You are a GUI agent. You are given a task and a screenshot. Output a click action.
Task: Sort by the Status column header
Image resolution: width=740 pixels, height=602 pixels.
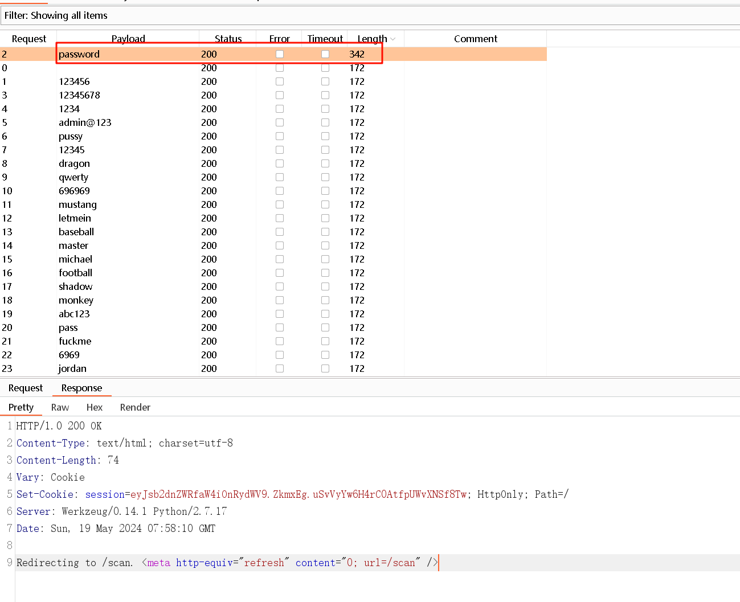click(x=228, y=39)
